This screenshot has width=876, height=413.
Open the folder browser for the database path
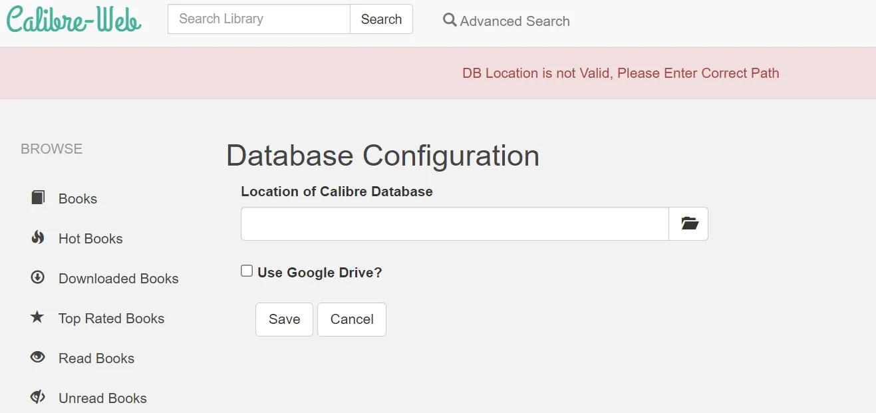(688, 223)
